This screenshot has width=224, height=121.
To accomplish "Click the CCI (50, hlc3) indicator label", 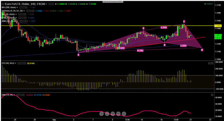I will tap(8, 63).
